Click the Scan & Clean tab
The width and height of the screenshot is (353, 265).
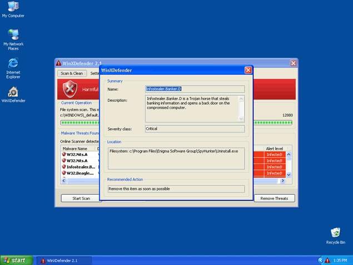(x=72, y=73)
